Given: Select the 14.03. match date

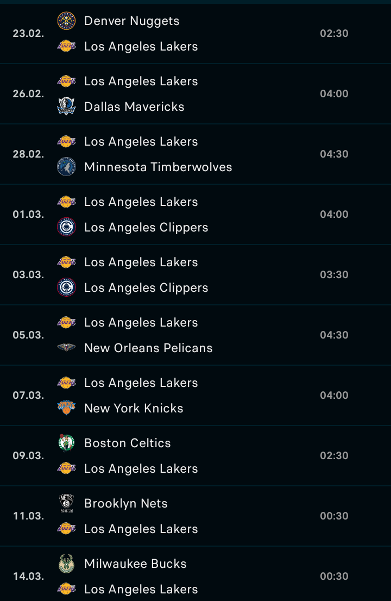Looking at the screenshot, I should (x=28, y=577).
